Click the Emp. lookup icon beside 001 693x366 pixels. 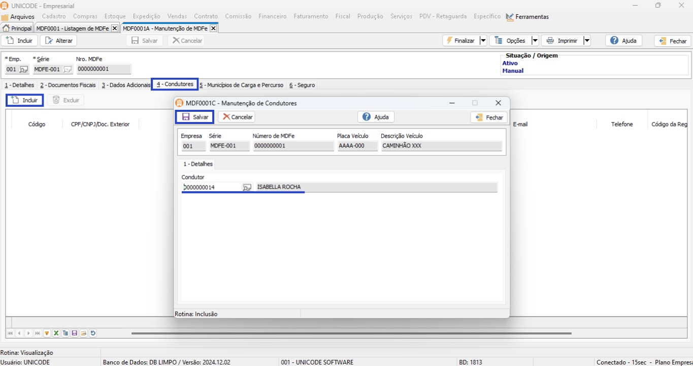pyautogui.click(x=24, y=70)
